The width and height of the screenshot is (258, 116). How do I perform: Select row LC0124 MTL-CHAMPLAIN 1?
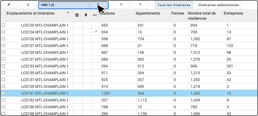(129, 32)
